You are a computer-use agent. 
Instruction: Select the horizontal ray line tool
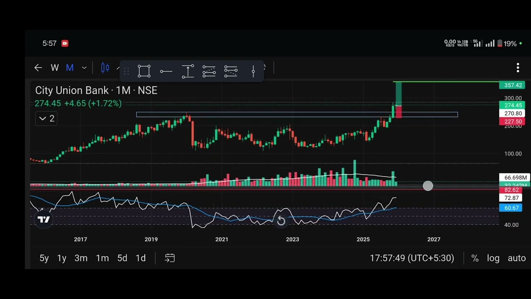[166, 71]
